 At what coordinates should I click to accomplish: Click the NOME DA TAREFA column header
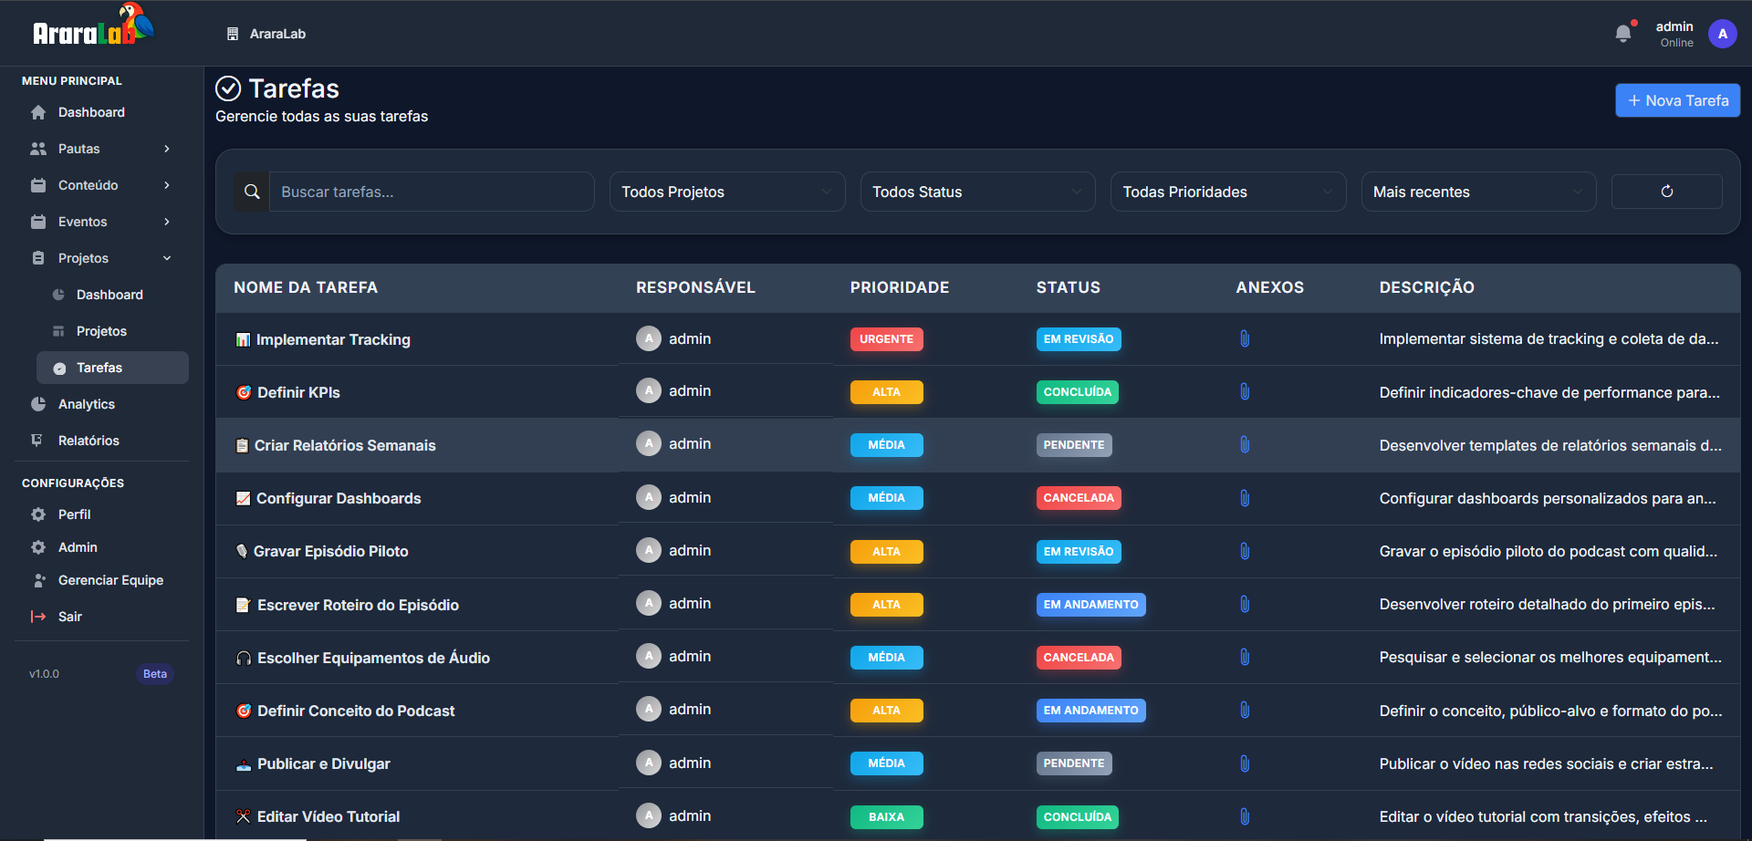[306, 287]
